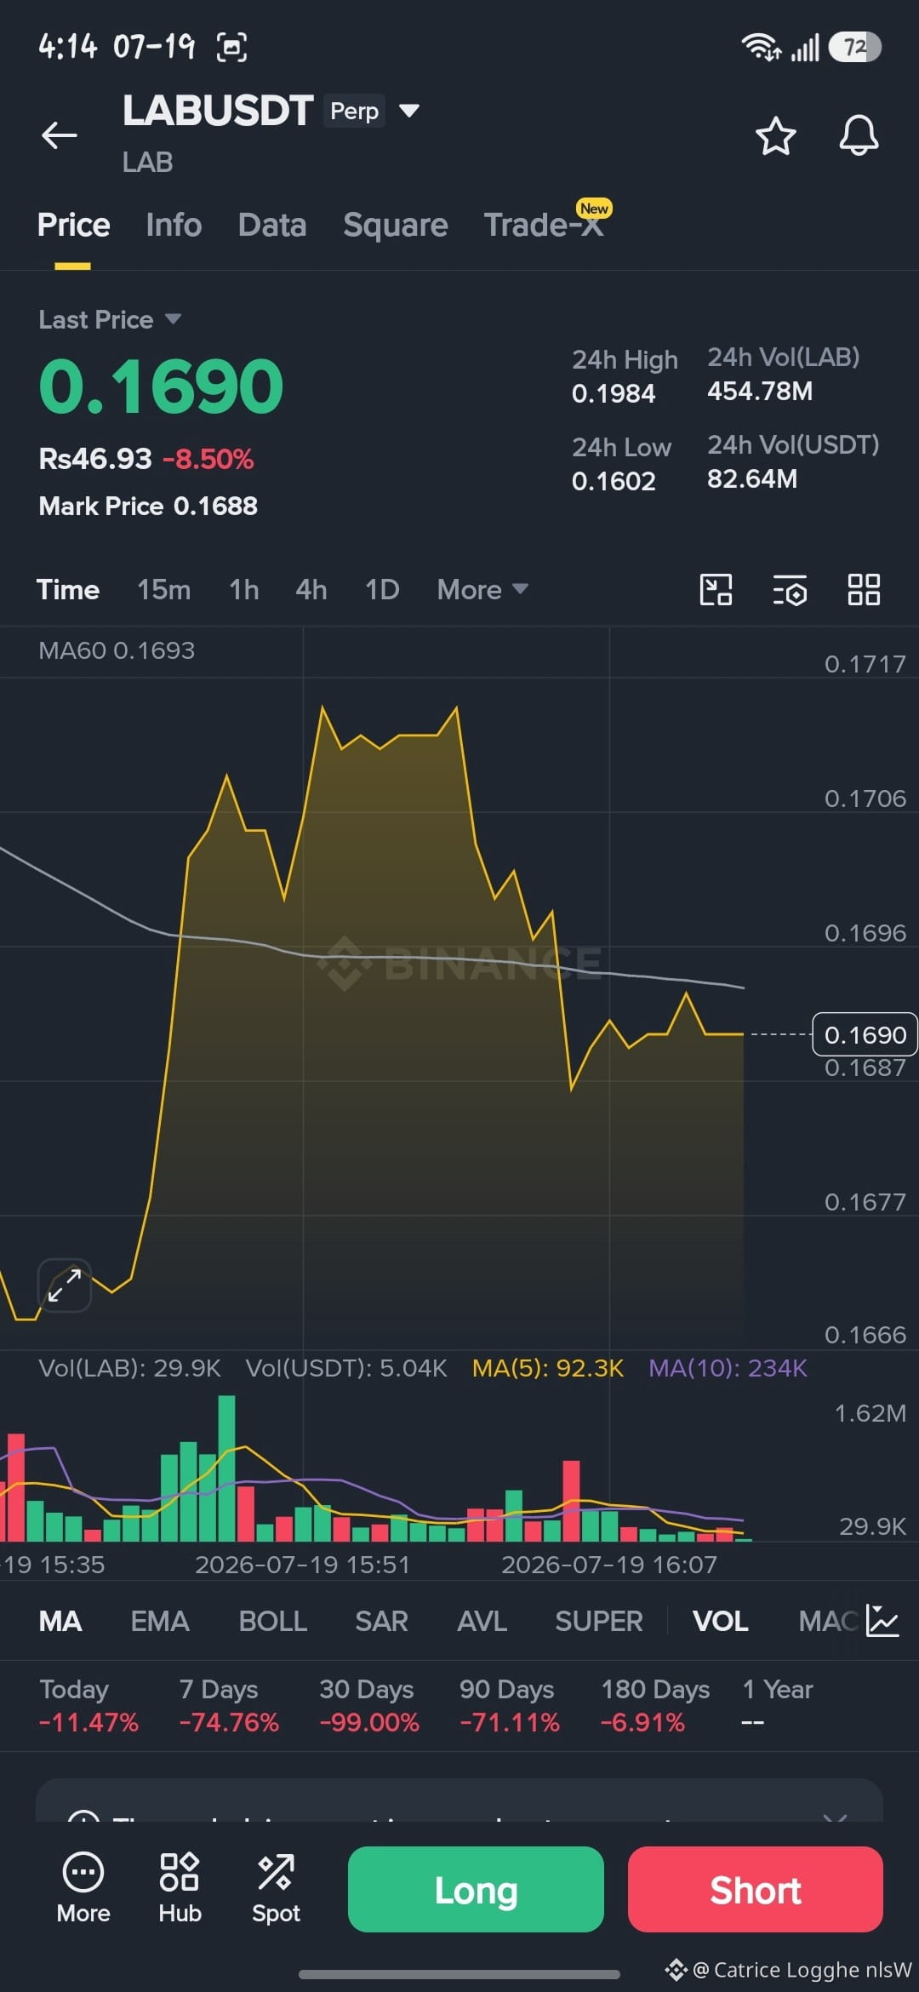Open indicator settings chart icon
Viewport: 919px width, 1992px height.
click(x=882, y=1620)
